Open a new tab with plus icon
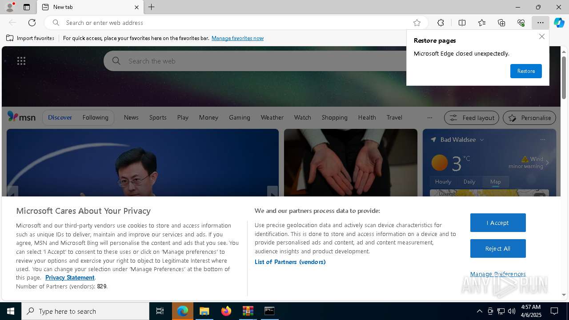 (152, 7)
